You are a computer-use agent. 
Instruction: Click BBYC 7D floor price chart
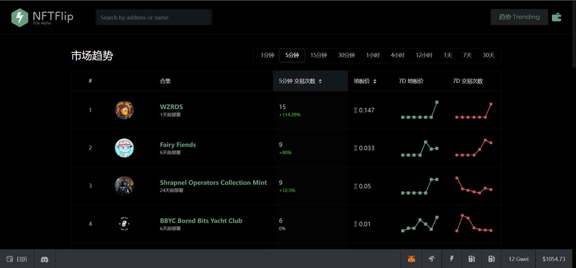pyautogui.click(x=420, y=224)
